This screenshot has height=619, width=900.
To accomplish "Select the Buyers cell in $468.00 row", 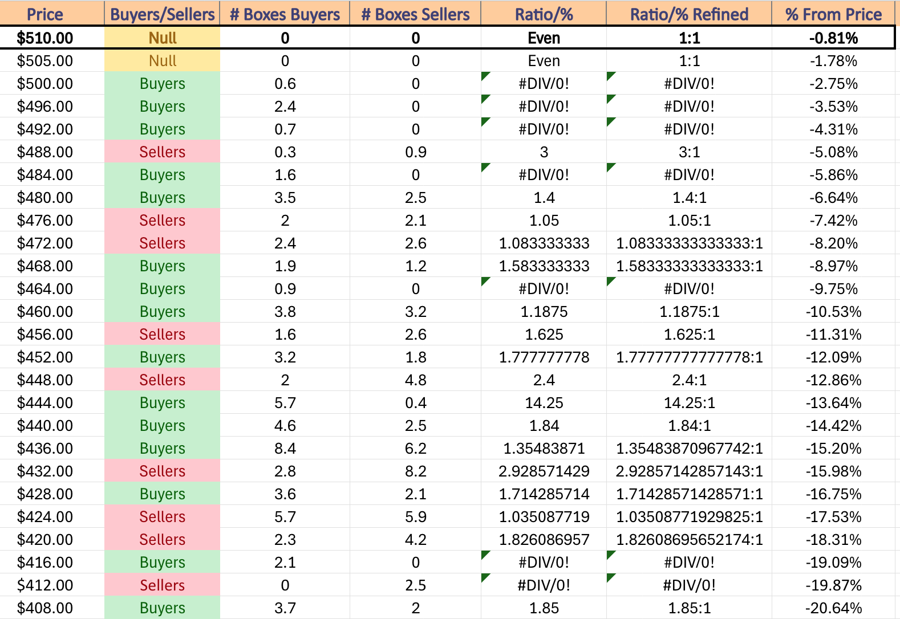I will (162, 266).
